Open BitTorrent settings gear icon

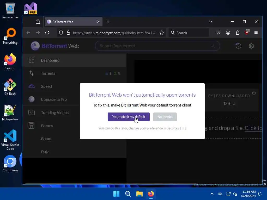[251, 46]
